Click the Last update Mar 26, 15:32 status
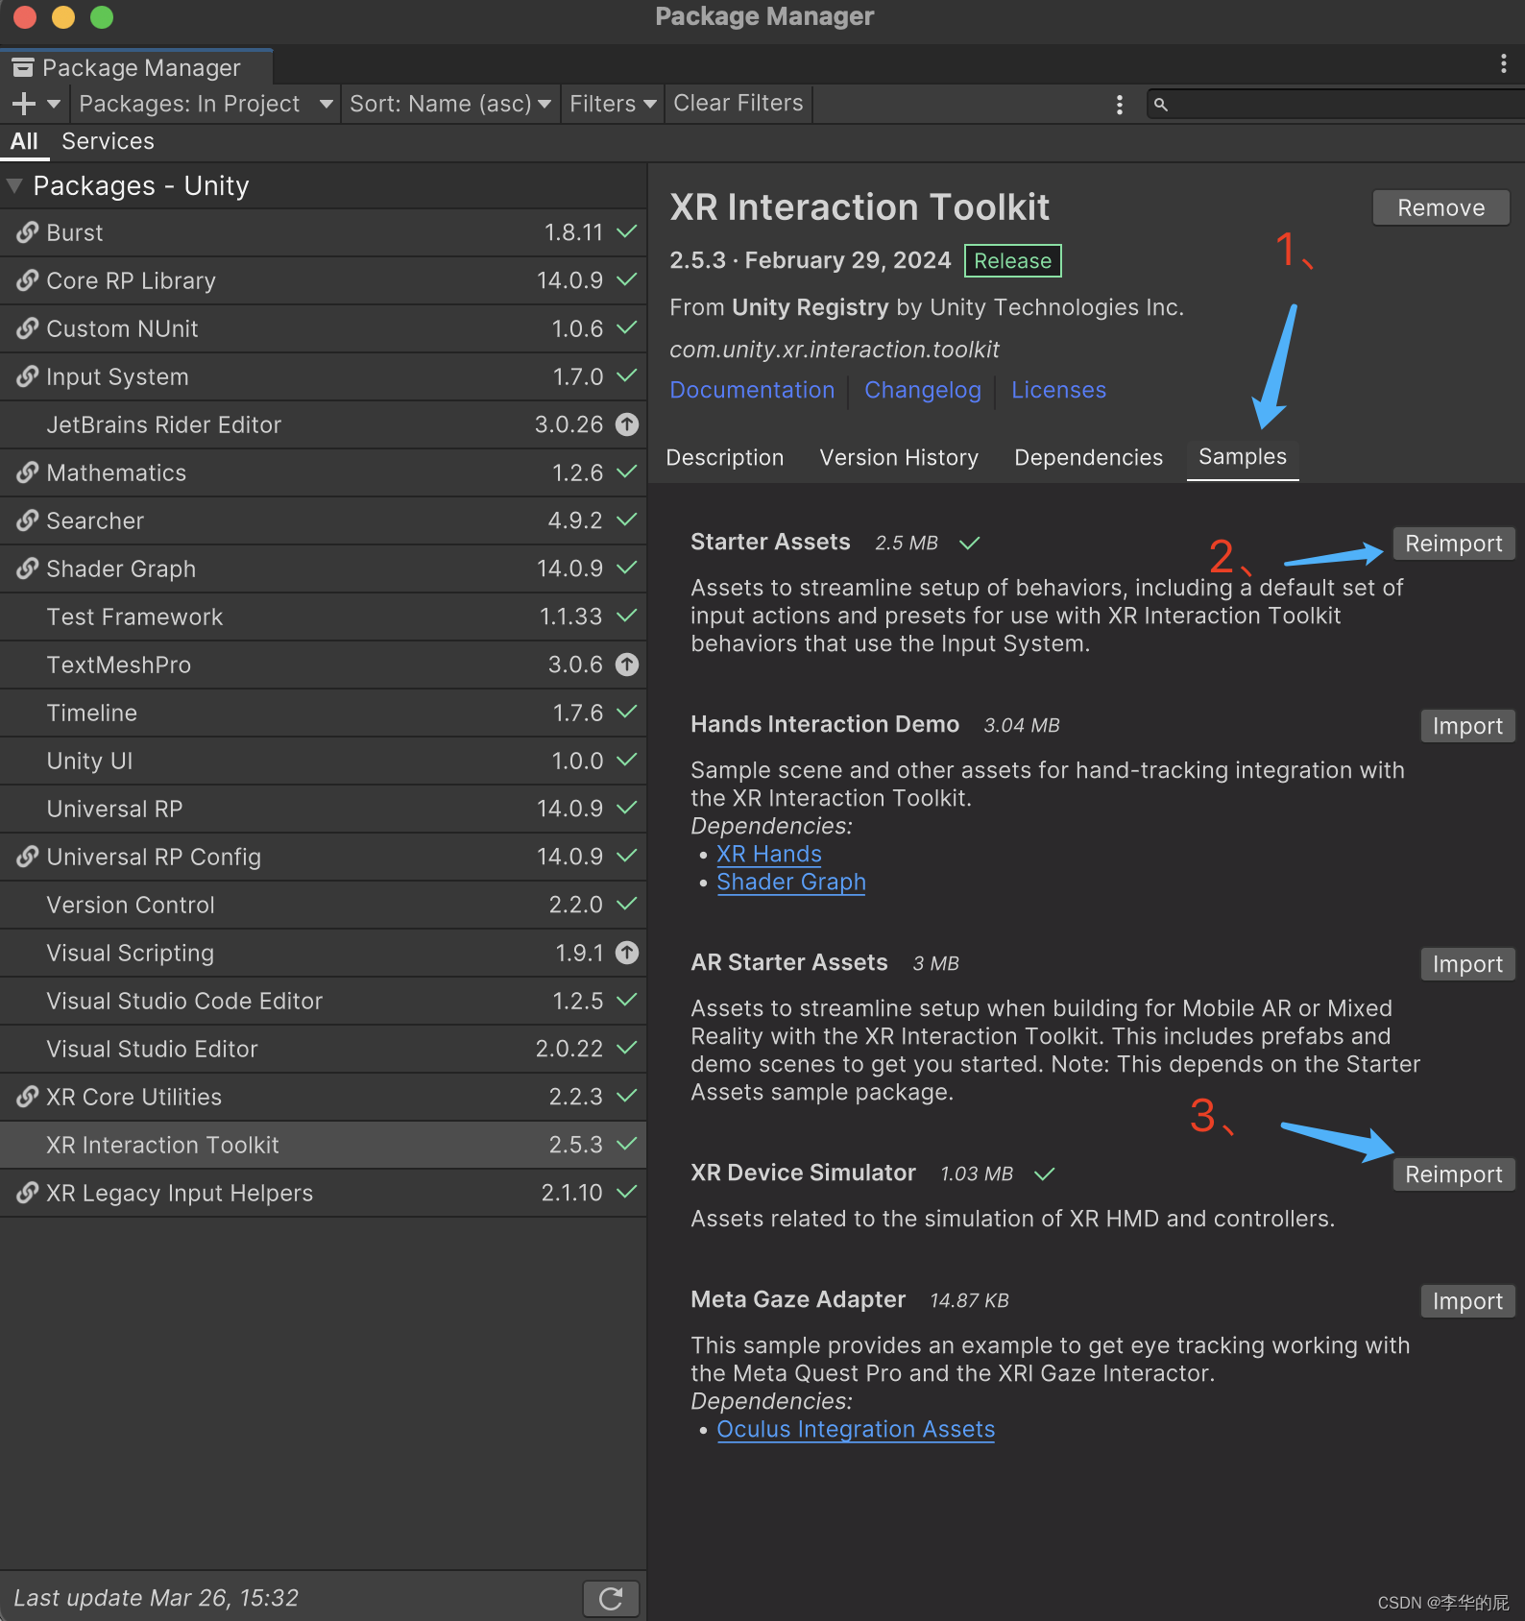1525x1621 pixels. pyautogui.click(x=156, y=1598)
